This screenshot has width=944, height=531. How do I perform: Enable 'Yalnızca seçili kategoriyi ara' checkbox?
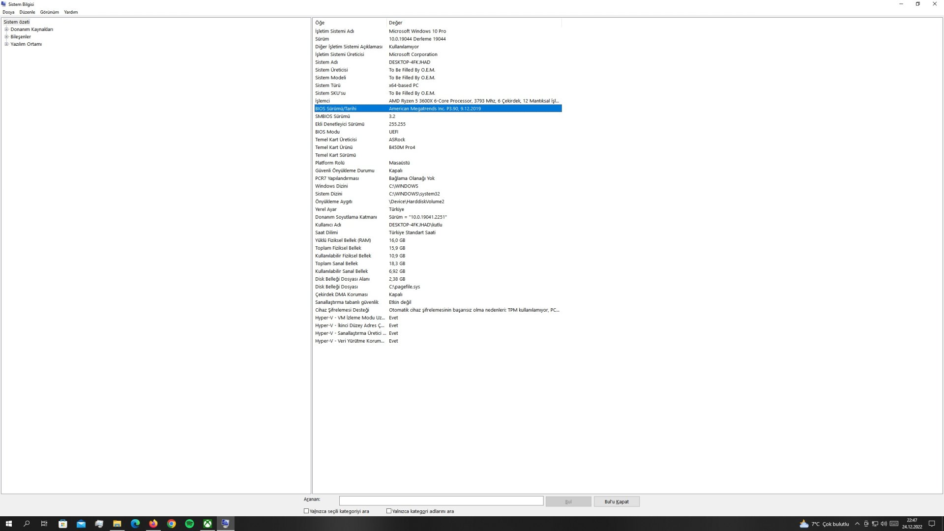(x=306, y=511)
